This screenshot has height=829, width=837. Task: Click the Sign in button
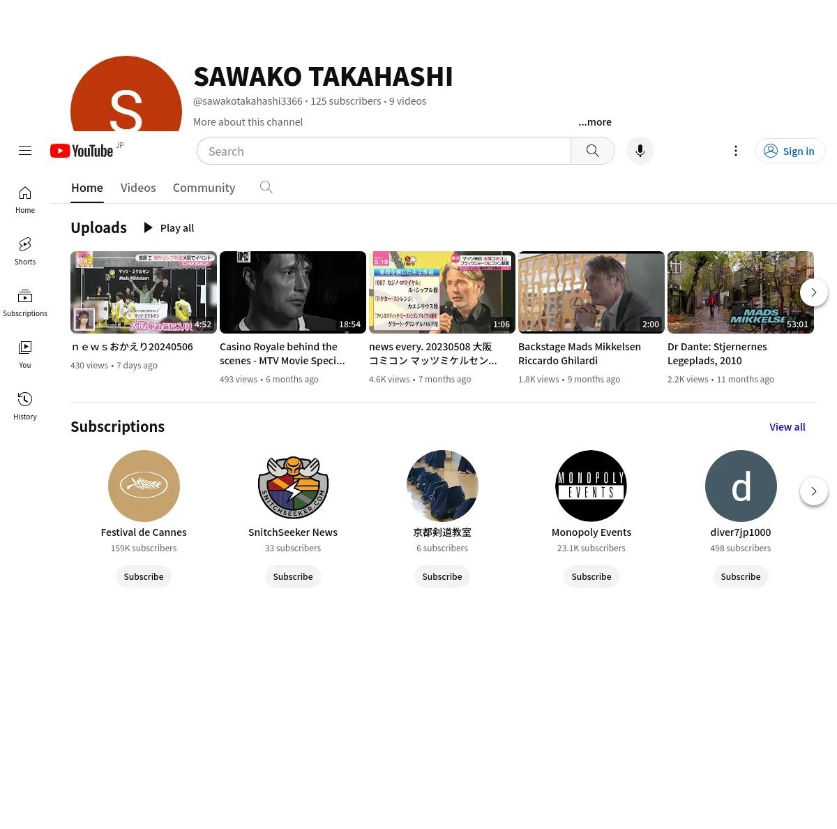click(x=790, y=151)
